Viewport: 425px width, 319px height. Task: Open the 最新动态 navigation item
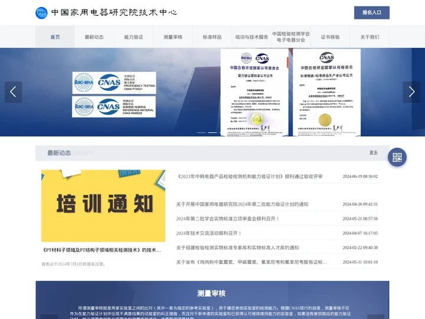click(x=94, y=37)
